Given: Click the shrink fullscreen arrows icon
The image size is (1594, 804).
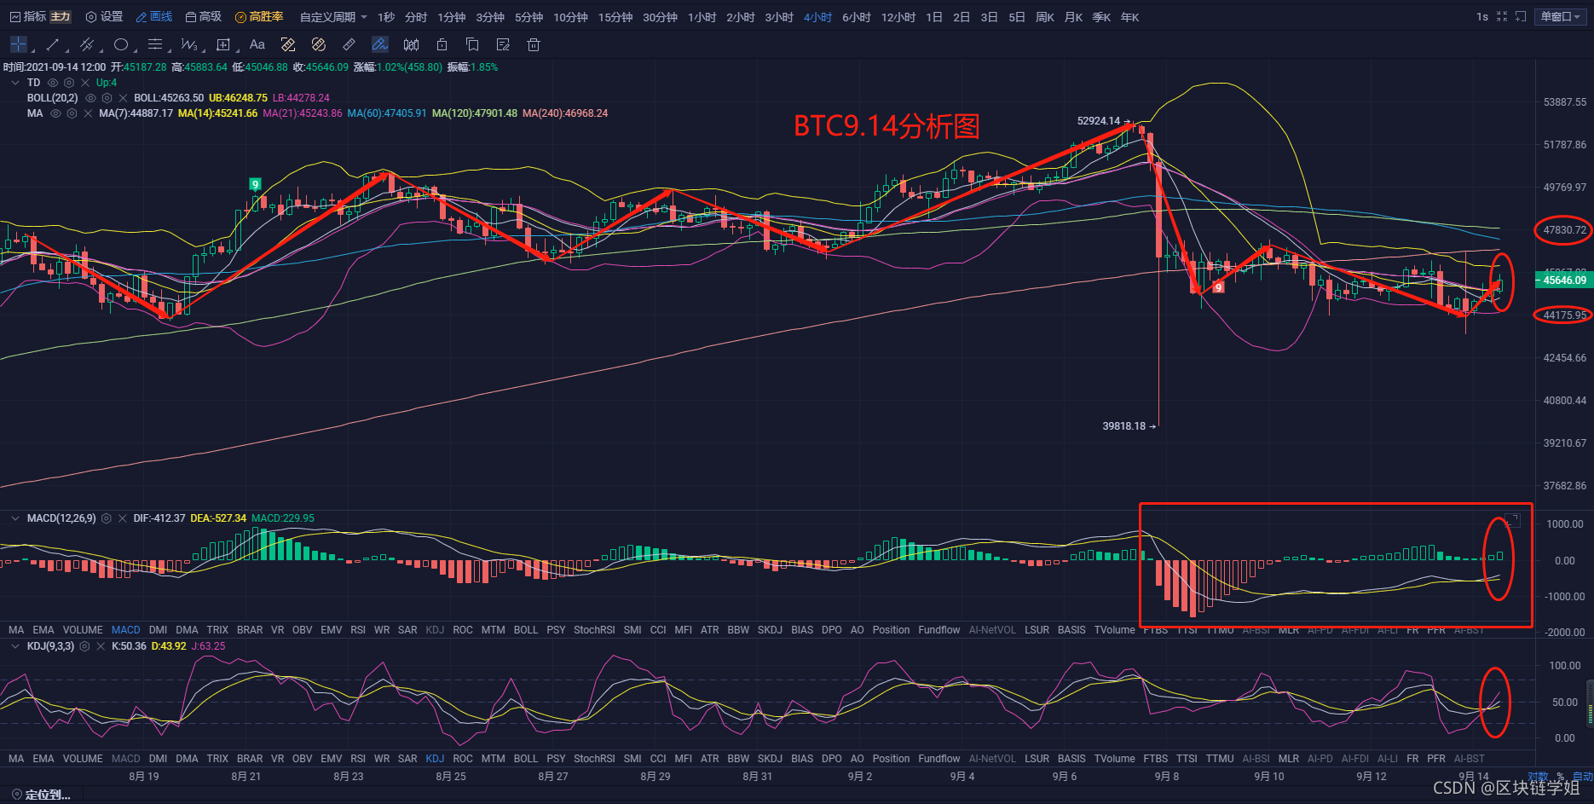Looking at the screenshot, I should point(1502,16).
